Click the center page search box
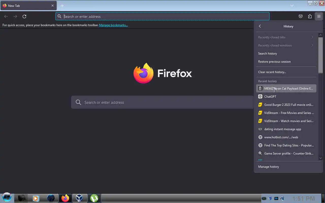 tap(162, 102)
